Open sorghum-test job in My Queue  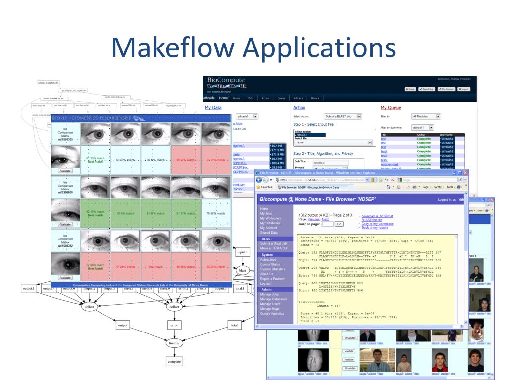[x=389, y=164]
